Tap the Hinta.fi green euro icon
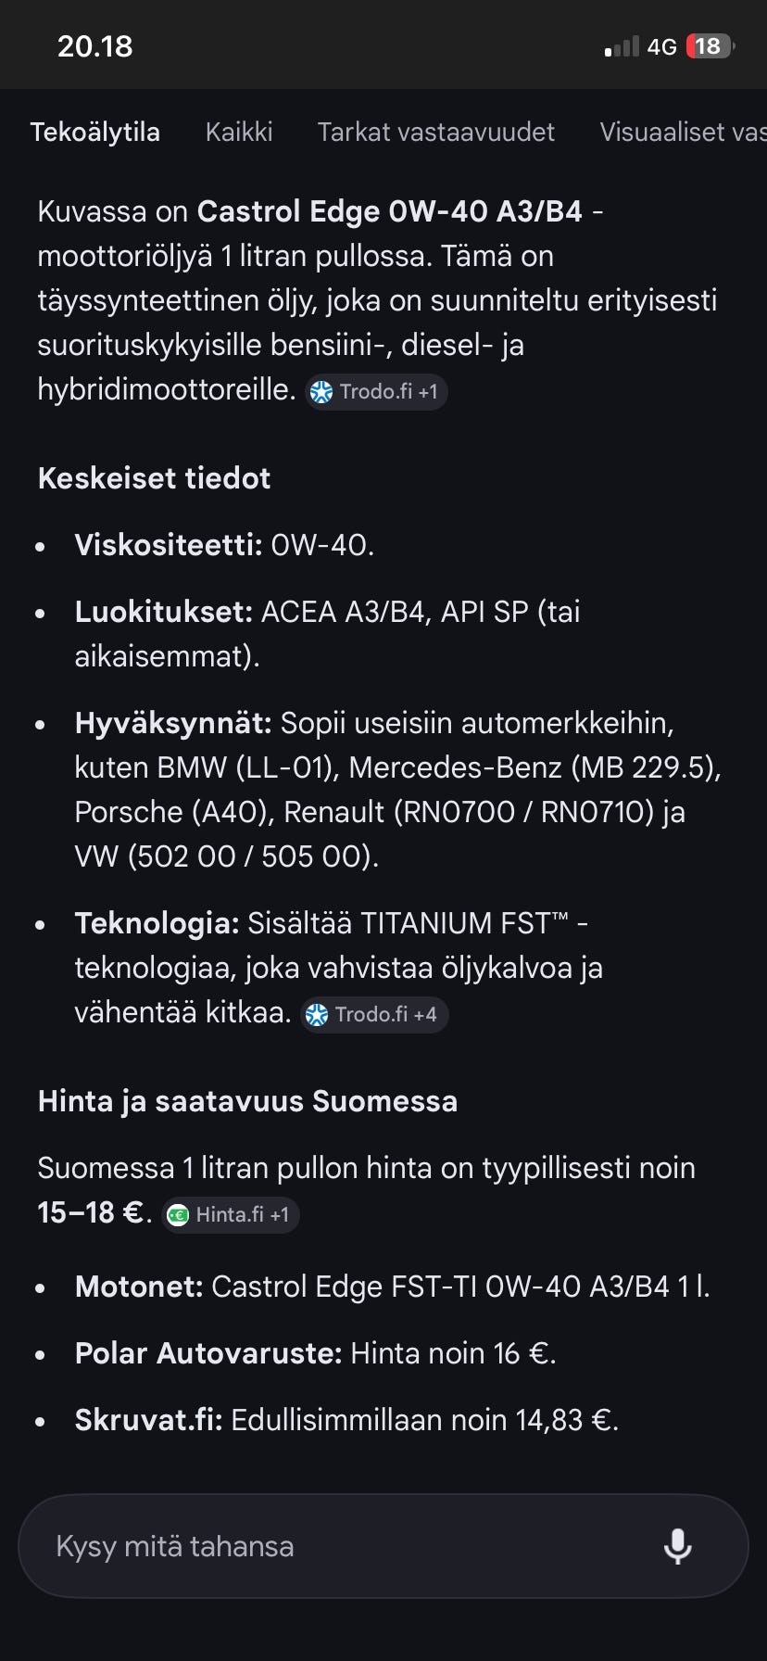Screen dimensions: 767x1661 click(x=177, y=1214)
